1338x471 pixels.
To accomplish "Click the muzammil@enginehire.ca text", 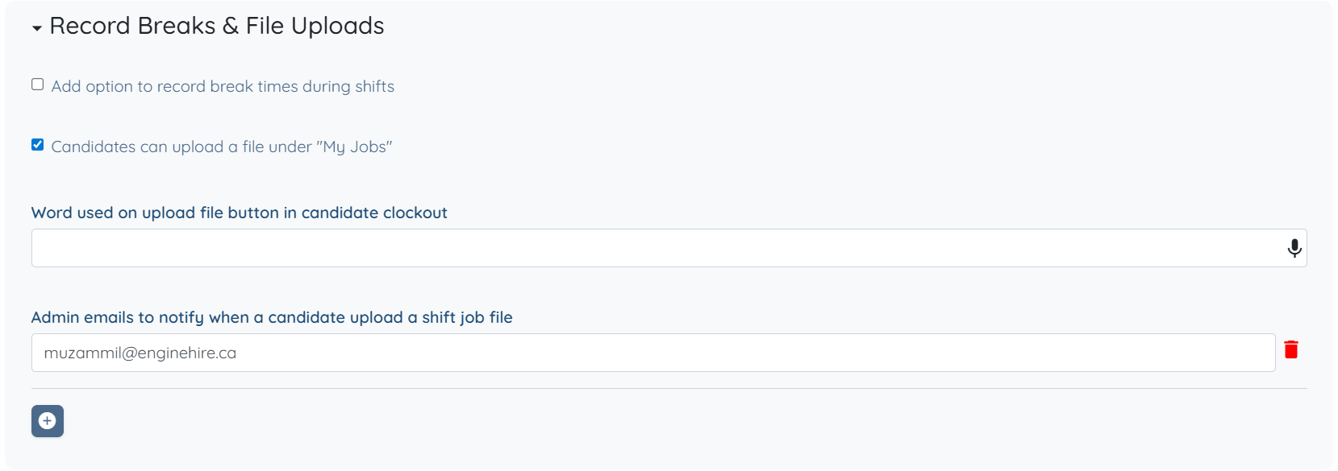I will (x=140, y=353).
